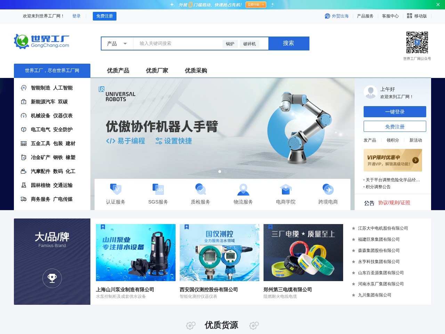Close the top promotional banner

438,5
